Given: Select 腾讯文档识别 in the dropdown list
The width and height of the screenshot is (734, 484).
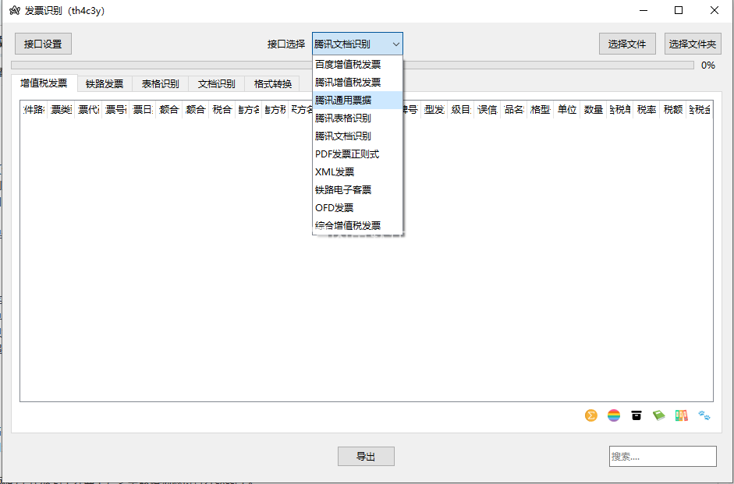Looking at the screenshot, I should 357,136.
